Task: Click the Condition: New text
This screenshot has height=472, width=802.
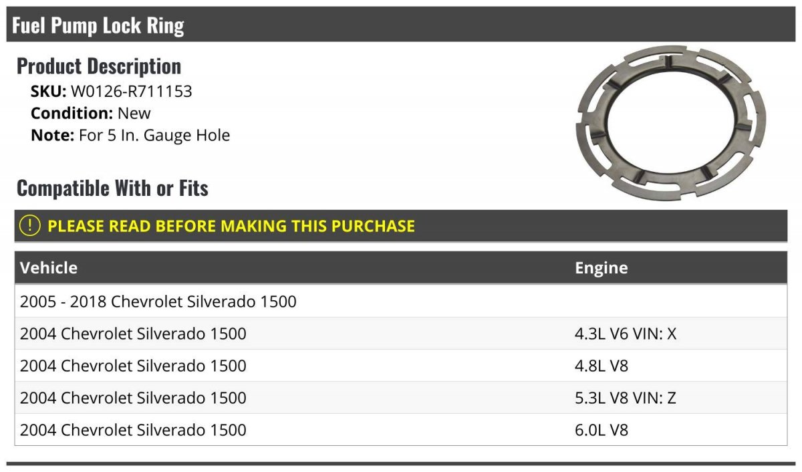Action: [91, 113]
